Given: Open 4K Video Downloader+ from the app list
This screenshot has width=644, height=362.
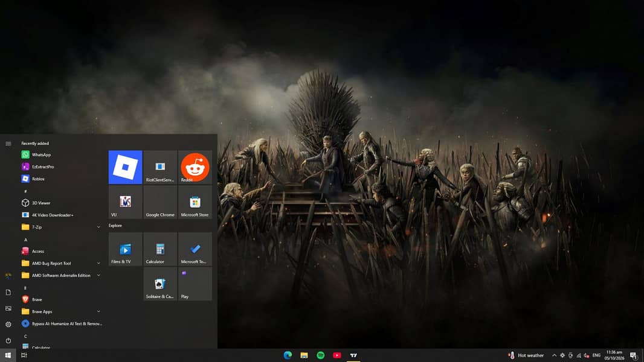Looking at the screenshot, I should [x=62, y=215].
